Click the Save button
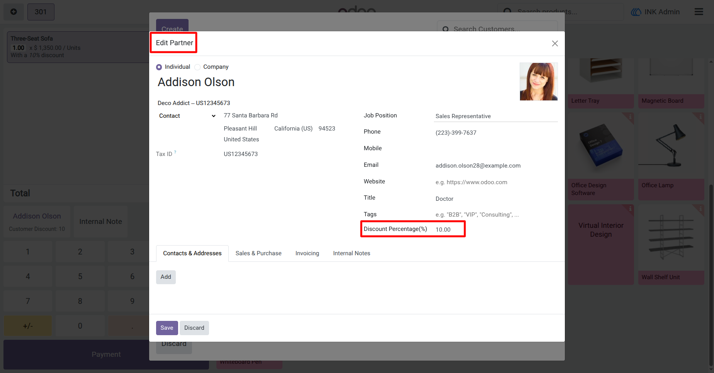The width and height of the screenshot is (714, 373). [x=167, y=328]
